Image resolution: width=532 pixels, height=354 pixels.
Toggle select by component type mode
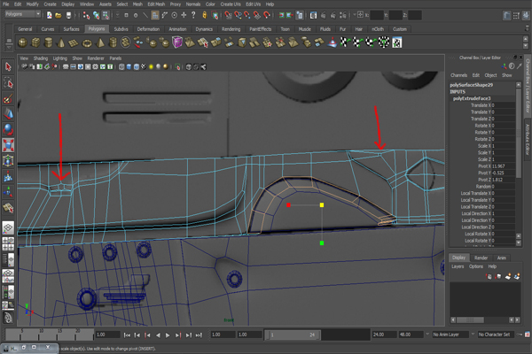(106, 15)
